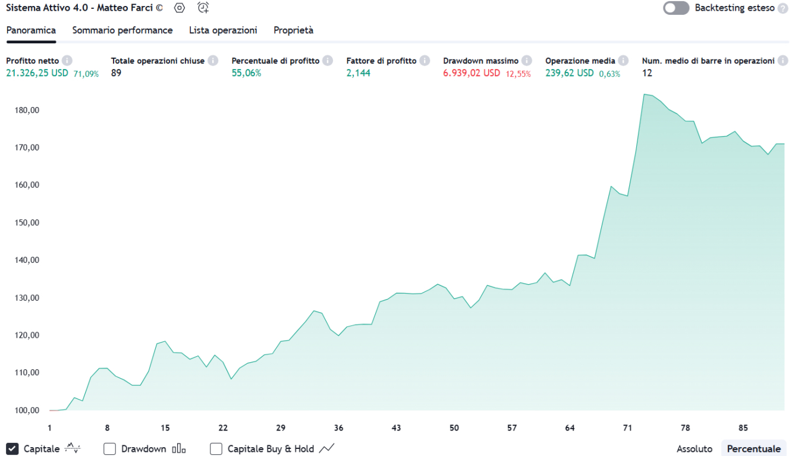Open the Sommario performance tab
This screenshot has width=792, height=456.
click(122, 30)
